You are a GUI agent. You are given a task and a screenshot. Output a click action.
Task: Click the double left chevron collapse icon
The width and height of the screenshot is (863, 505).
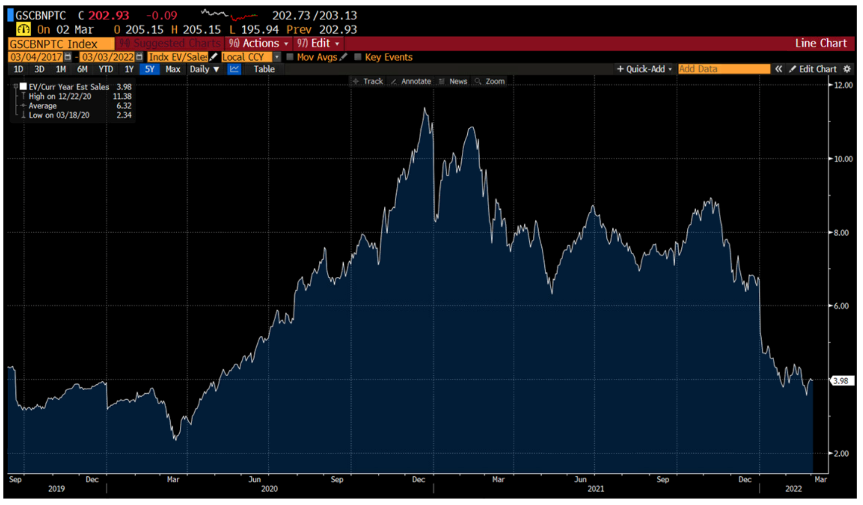click(x=778, y=69)
